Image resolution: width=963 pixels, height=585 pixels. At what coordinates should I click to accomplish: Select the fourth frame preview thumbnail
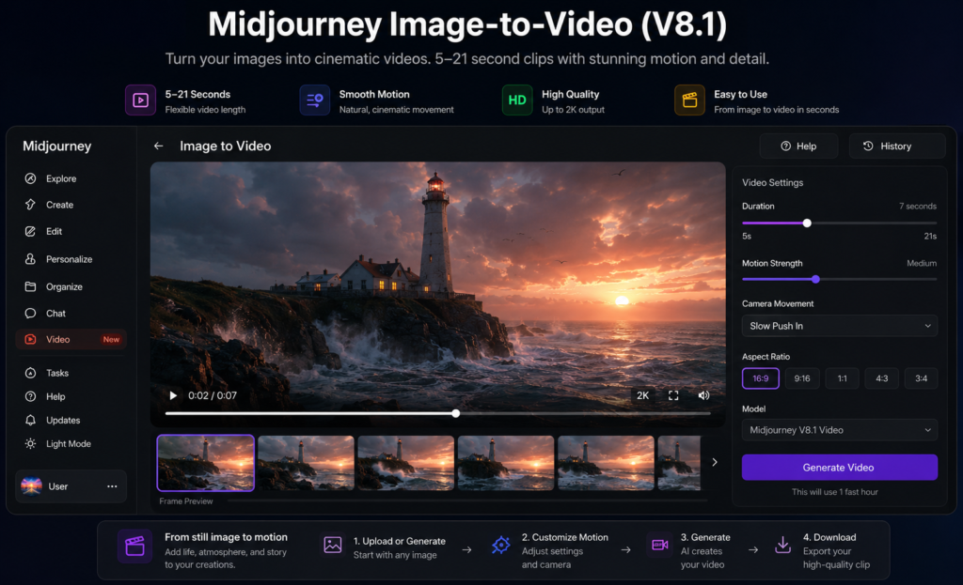[506, 463]
